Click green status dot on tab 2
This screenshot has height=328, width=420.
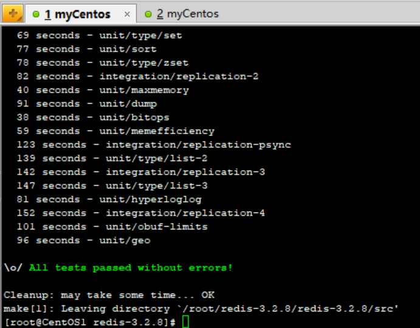point(148,13)
